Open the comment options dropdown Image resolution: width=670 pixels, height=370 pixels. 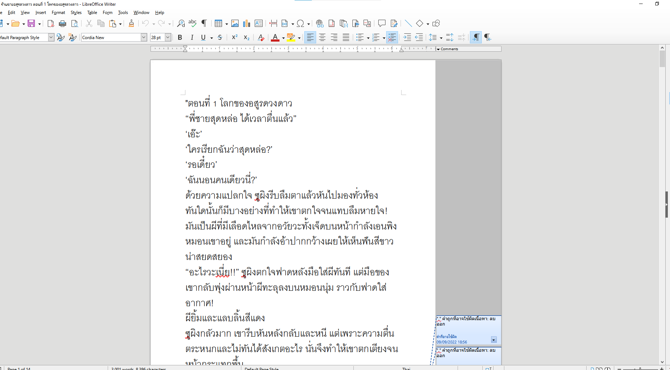(494, 340)
